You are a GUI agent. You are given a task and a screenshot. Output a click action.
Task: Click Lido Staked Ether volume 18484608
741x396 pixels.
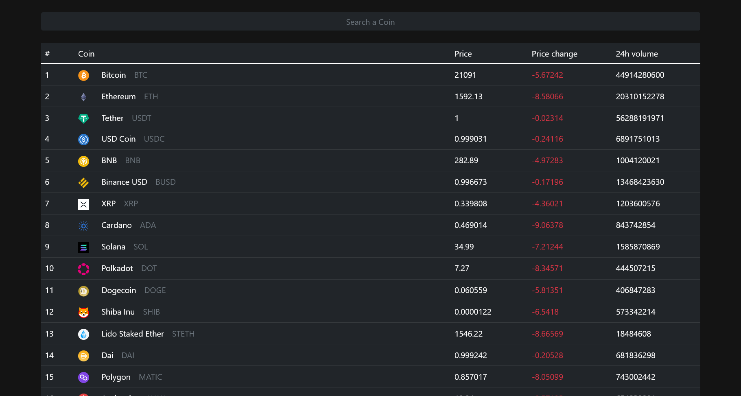(633, 334)
